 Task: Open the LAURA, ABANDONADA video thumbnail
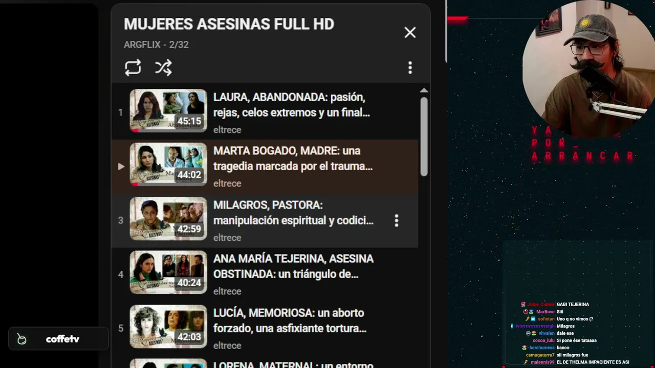[168, 111]
